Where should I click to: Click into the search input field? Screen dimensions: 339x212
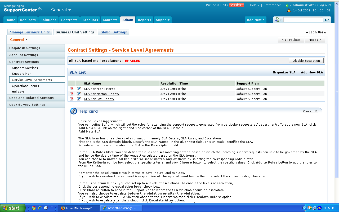click(x=303, y=20)
